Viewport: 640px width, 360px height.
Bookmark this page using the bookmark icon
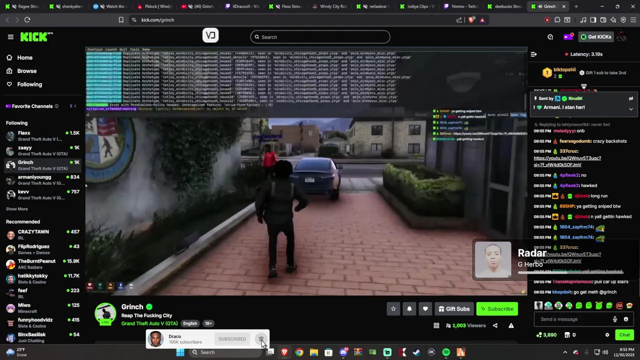pos(121,20)
